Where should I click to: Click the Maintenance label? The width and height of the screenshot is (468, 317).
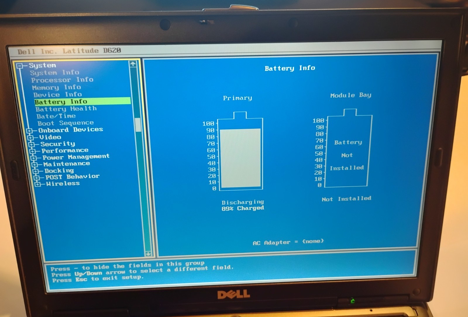coord(67,164)
